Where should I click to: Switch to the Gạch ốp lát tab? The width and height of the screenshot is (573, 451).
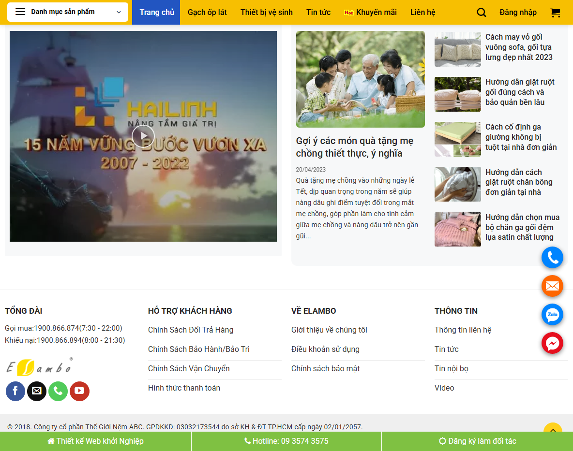coord(207,12)
